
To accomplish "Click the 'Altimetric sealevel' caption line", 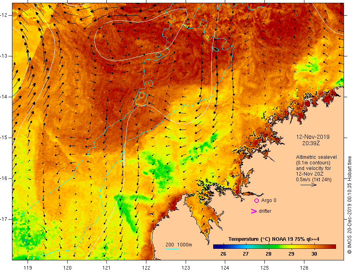I will coord(316,157).
